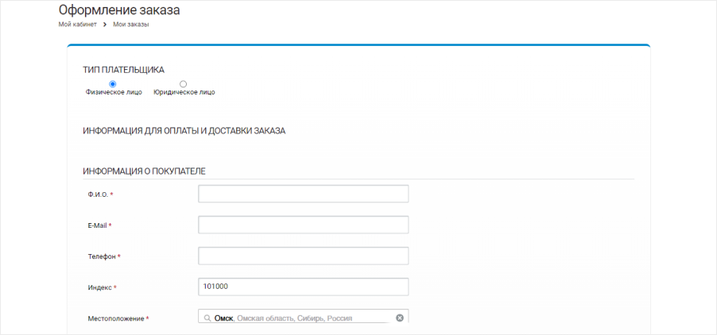Click the Ф.И.О. field label
The width and height of the screenshot is (717, 335).
click(99, 194)
